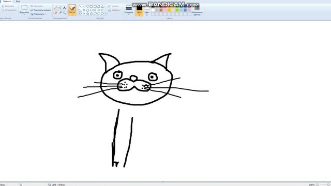
Task: Activate Color 2 (Цвет 2) background selector
Action: [147, 10]
